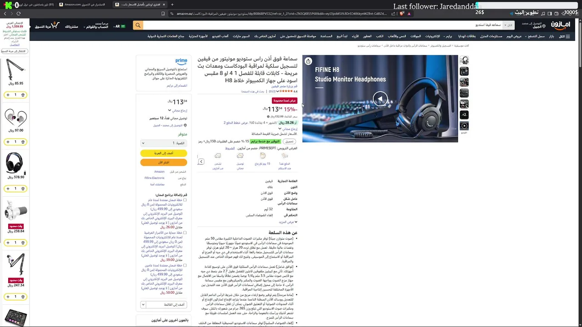Click the Amazon.sa logo

click(x=561, y=25)
